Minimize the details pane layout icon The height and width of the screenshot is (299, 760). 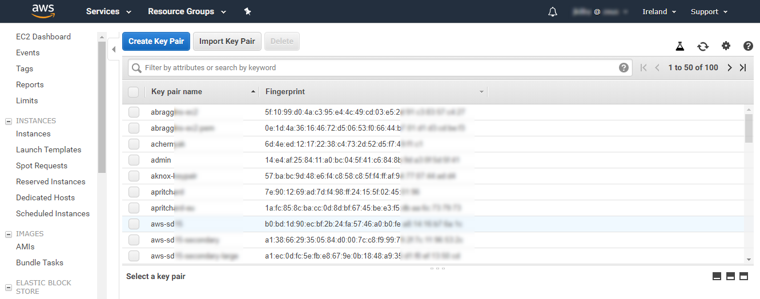pos(717,276)
